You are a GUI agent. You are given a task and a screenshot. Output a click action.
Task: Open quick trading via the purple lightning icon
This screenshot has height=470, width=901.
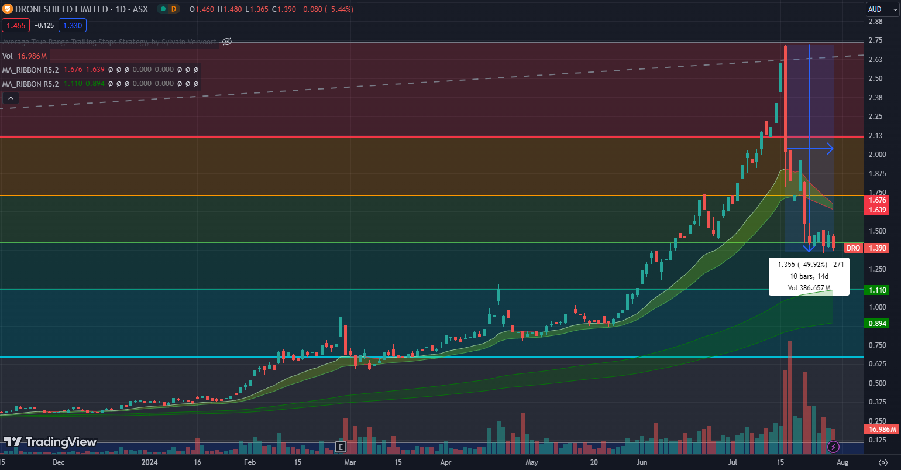[x=833, y=447]
